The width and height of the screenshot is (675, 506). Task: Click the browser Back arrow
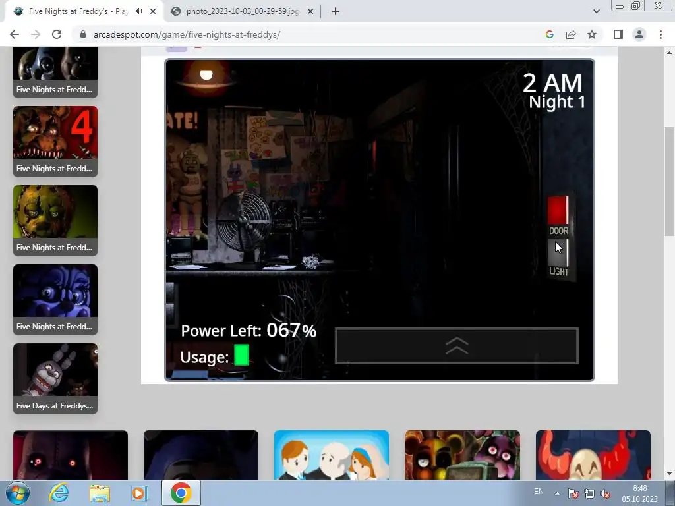[x=15, y=34]
